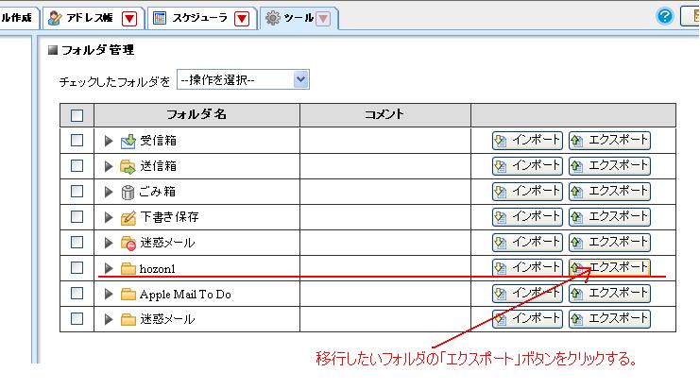This screenshot has width=700, height=389.
Task: Open the ツール tab dropdown arrow
Action: point(323,18)
